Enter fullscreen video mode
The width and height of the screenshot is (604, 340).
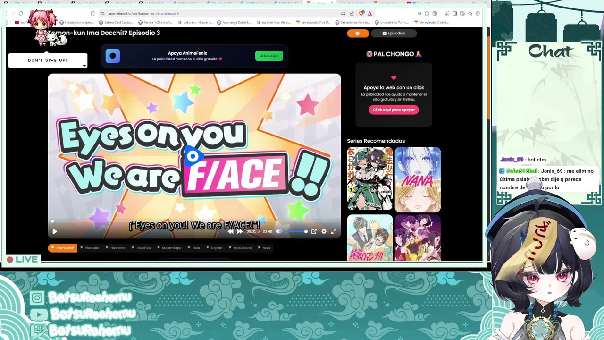334,231
